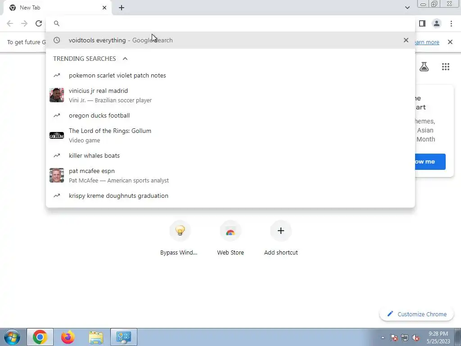
Task: Click the blue Show me button
Action: [430, 162]
